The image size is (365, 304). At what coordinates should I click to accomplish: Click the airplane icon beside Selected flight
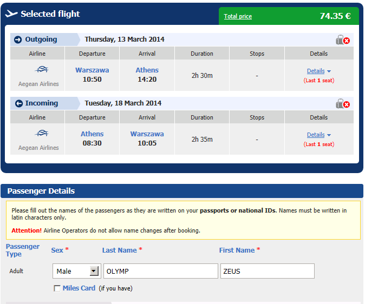click(x=11, y=14)
